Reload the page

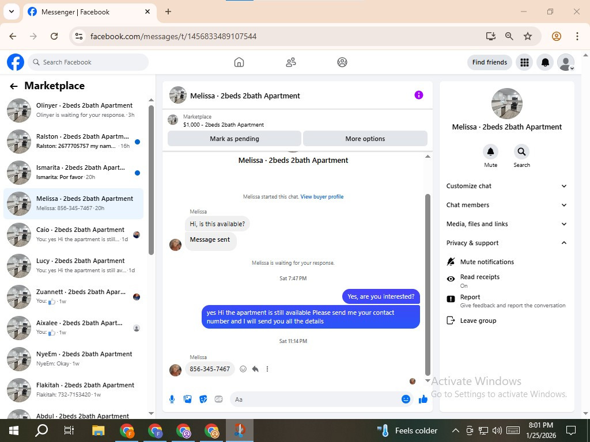pyautogui.click(x=54, y=36)
